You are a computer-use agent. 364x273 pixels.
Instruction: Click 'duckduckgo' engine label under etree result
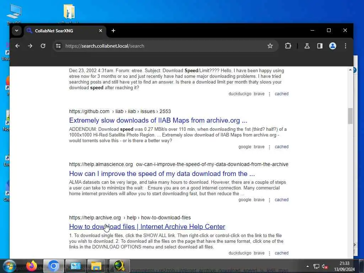(240, 94)
